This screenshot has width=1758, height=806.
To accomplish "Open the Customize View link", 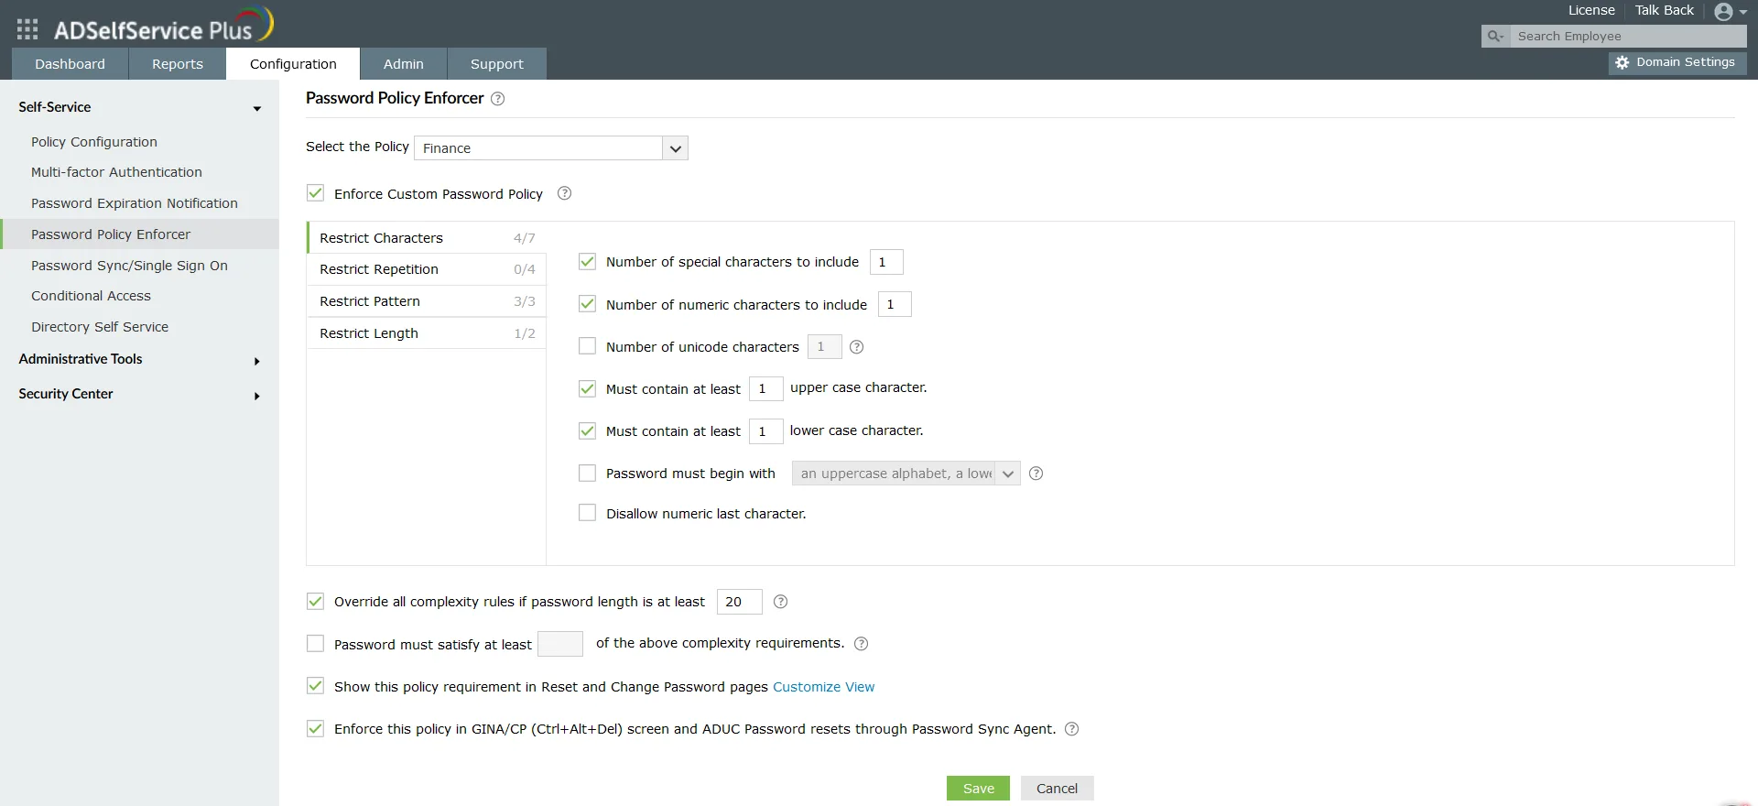I will [823, 687].
